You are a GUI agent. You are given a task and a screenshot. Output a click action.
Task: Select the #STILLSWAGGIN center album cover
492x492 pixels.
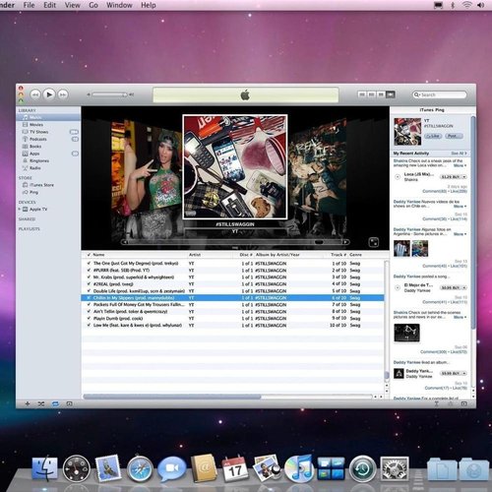(x=235, y=167)
